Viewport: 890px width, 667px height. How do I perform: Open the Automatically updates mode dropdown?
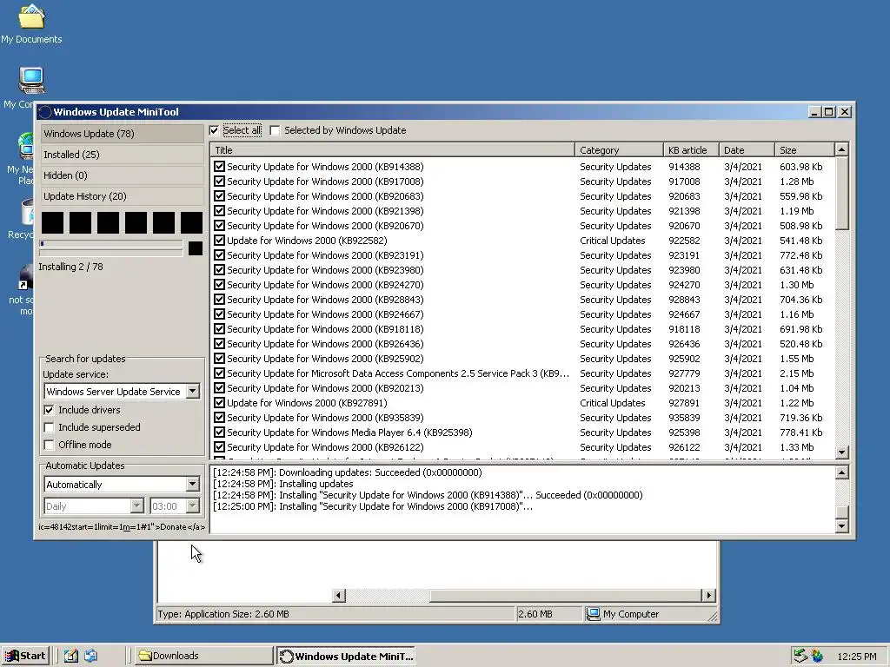click(192, 485)
